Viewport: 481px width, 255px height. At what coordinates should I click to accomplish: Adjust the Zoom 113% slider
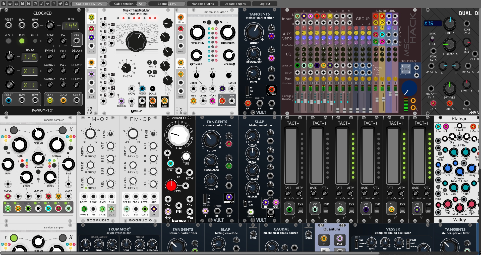coord(167,4)
